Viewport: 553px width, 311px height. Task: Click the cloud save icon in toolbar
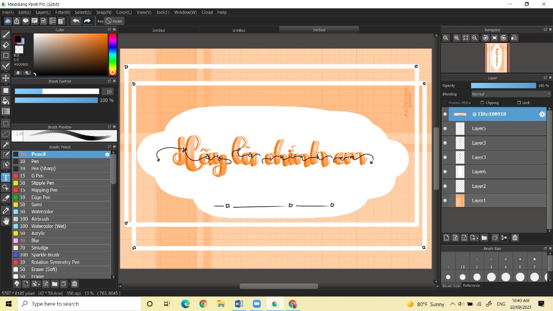8,21
